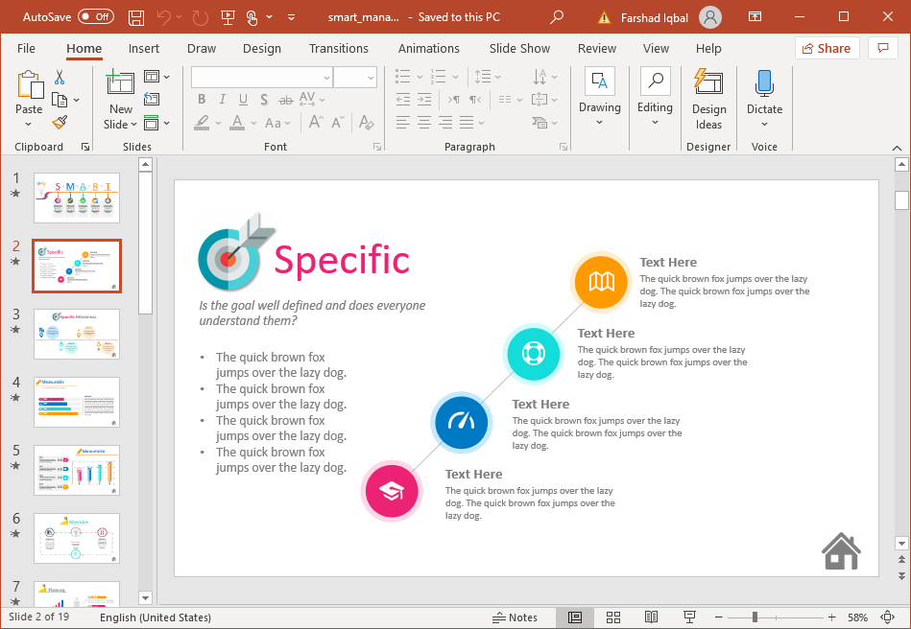911x629 pixels.
Task: Click the zoom slider handle
Action: (x=755, y=617)
